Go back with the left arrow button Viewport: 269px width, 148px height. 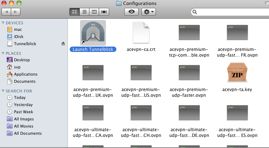pyautogui.click(x=6, y=12)
